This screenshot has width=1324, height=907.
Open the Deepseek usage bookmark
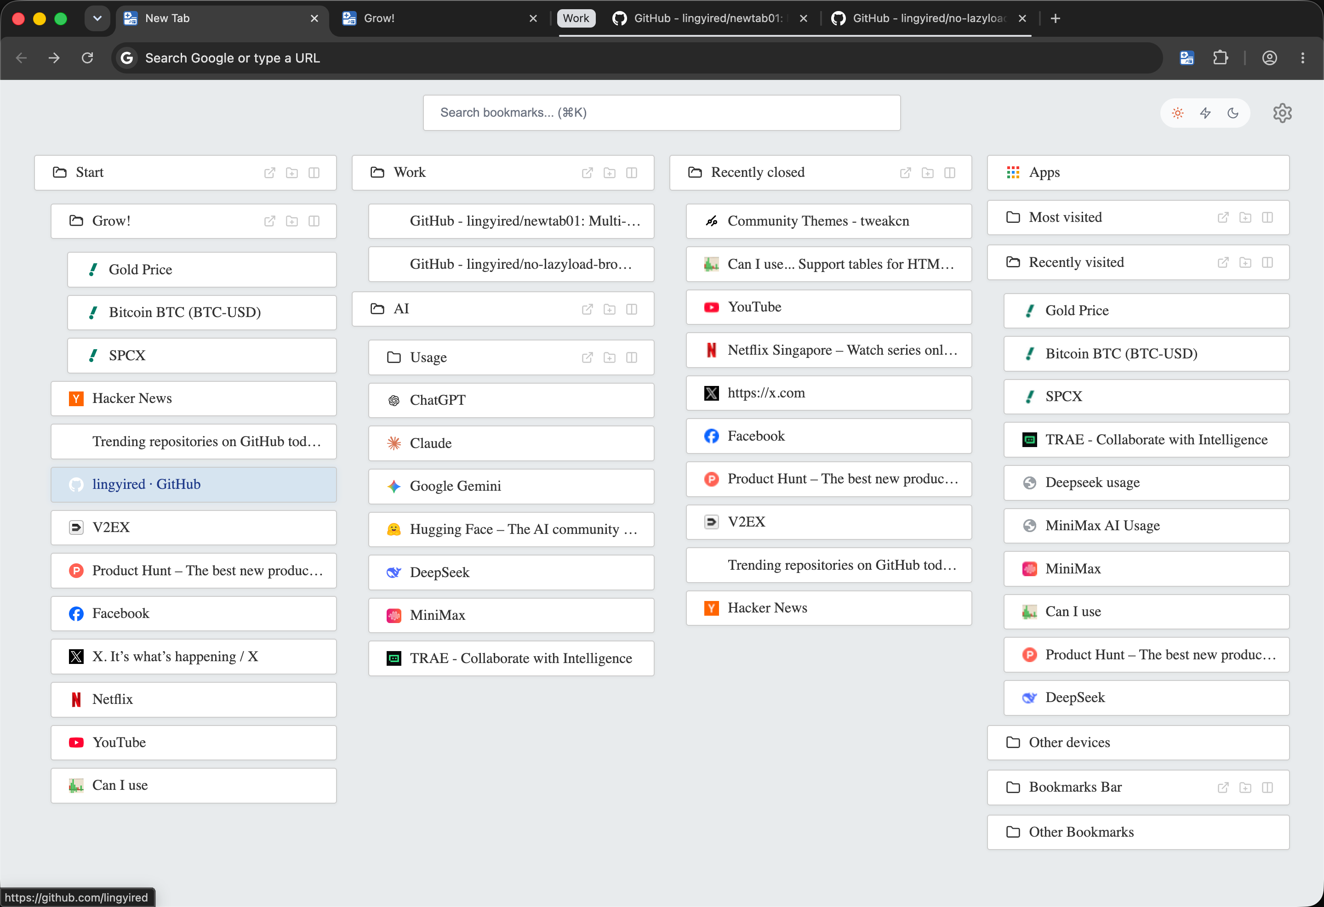tap(1146, 483)
